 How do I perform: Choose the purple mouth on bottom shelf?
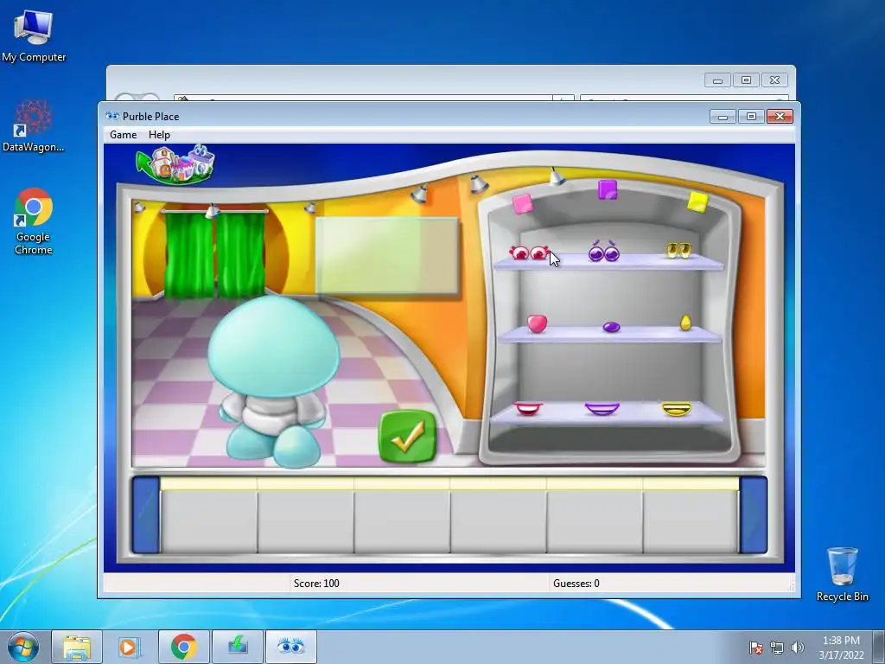(602, 408)
